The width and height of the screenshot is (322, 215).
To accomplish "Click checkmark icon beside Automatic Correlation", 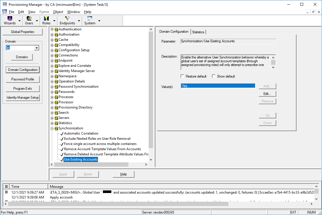I will 61,134.
